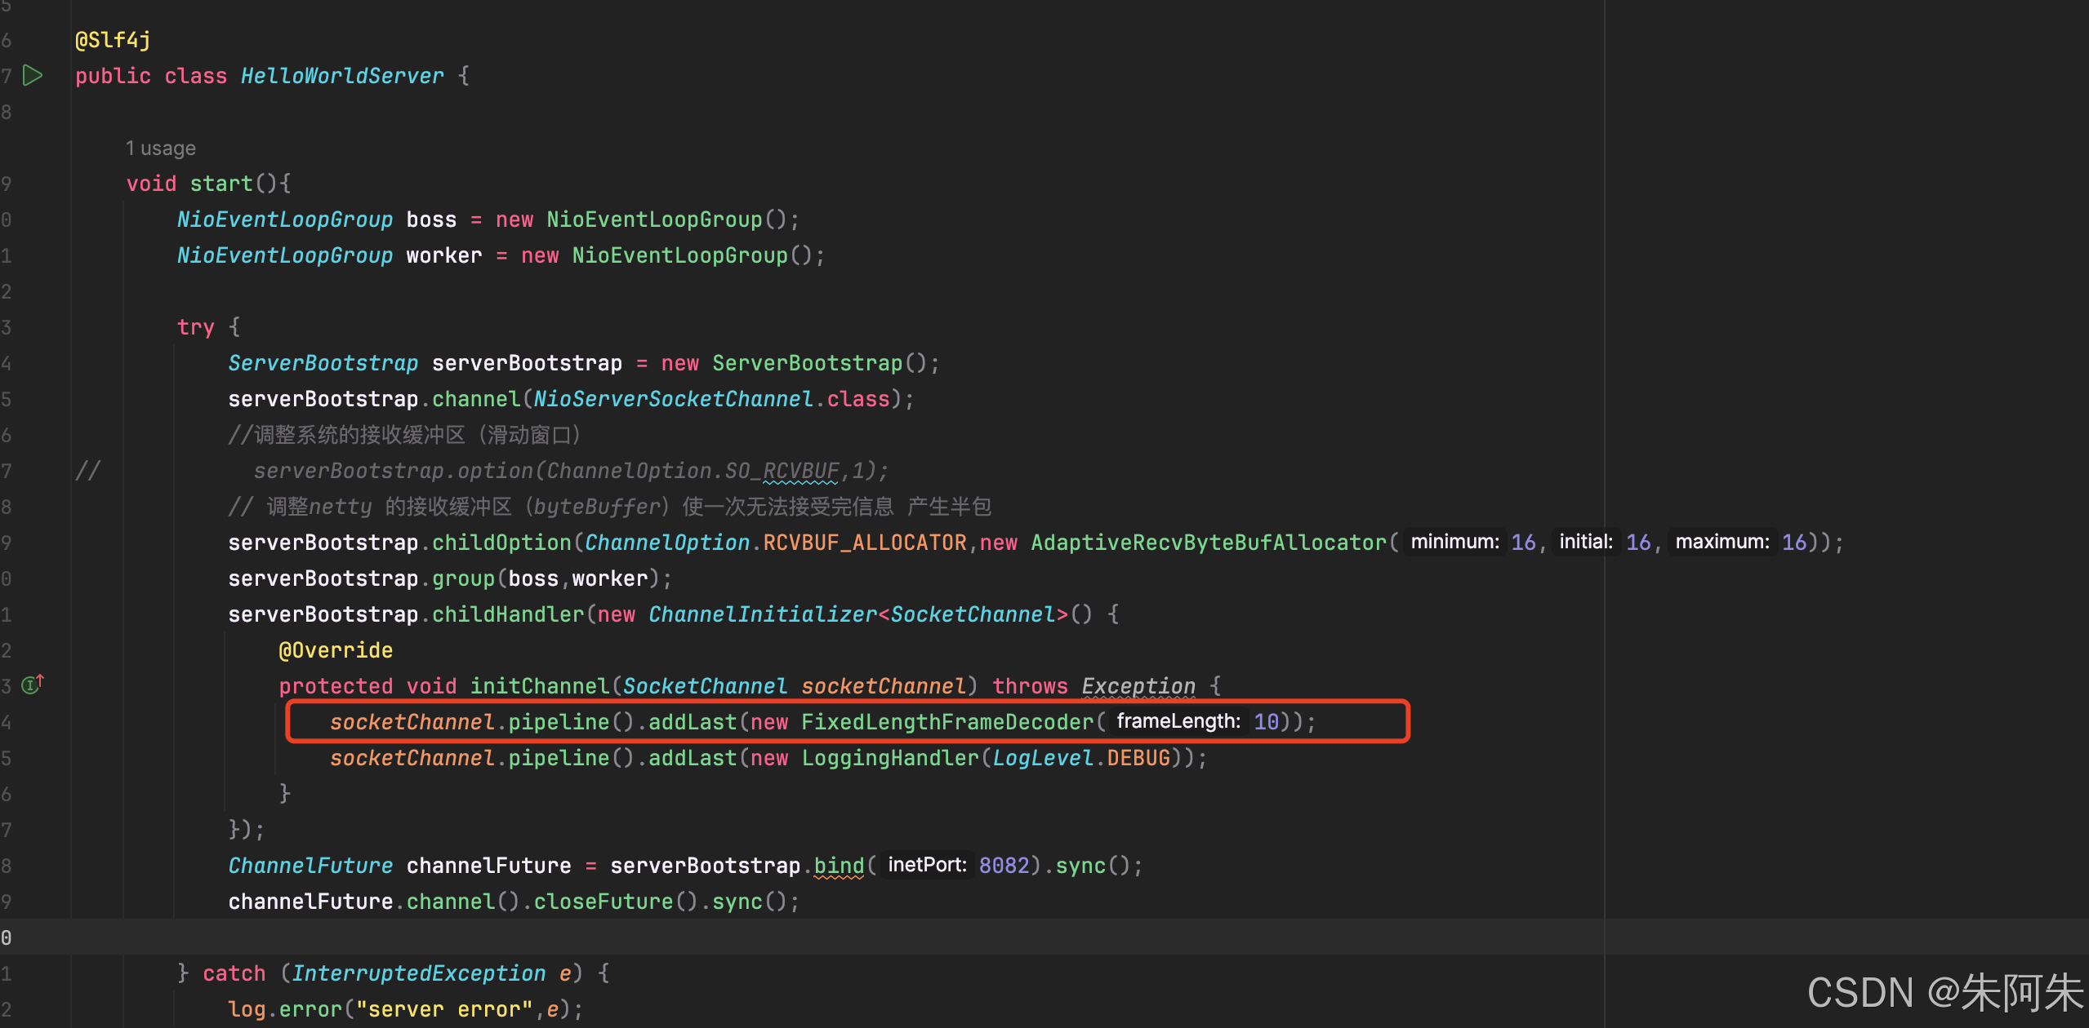Click the group(boss,worker) call
Image resolution: width=2089 pixels, height=1028 pixels.
coord(546,578)
